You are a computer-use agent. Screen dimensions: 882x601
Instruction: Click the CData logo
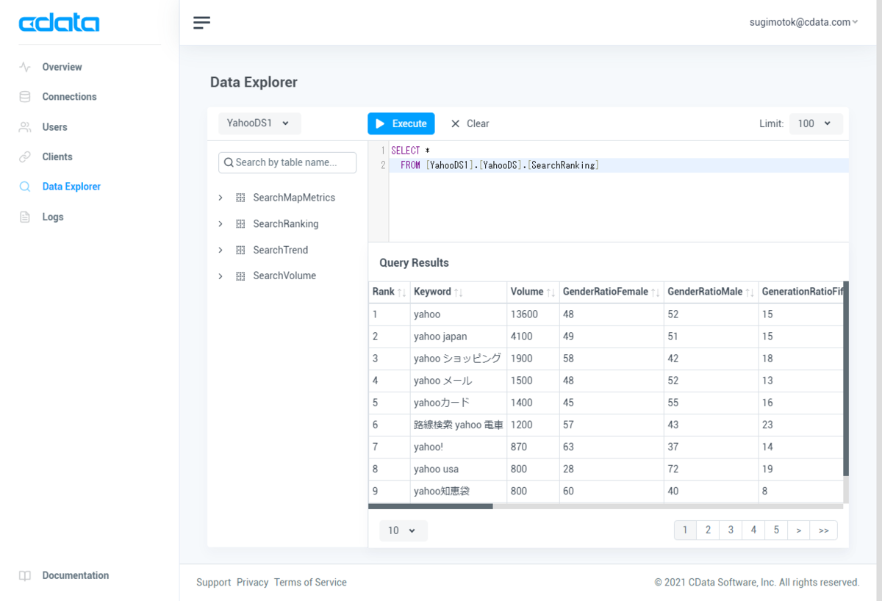coord(59,24)
